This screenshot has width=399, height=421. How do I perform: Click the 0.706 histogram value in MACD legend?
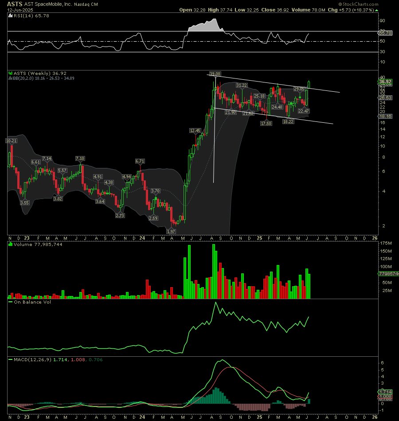pyautogui.click(x=95, y=360)
